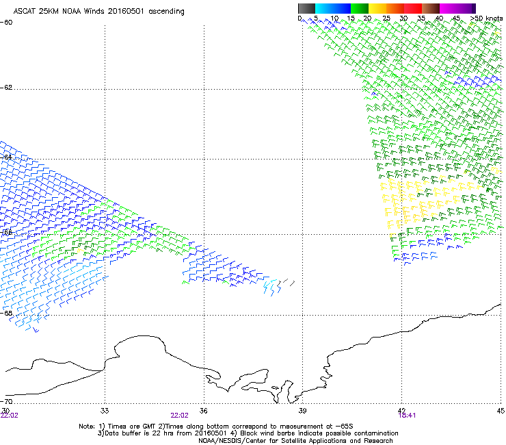Click the small island in the bay near longitude 38

276,387
